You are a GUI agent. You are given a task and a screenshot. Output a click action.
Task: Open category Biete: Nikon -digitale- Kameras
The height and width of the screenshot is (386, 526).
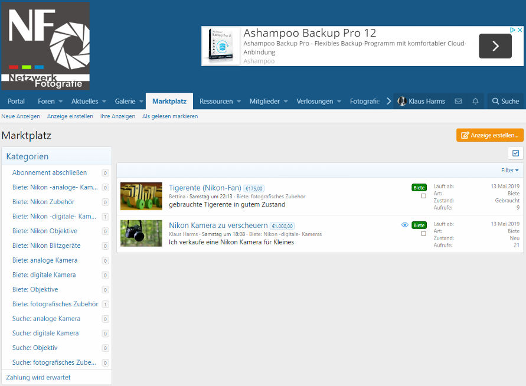[x=54, y=216]
